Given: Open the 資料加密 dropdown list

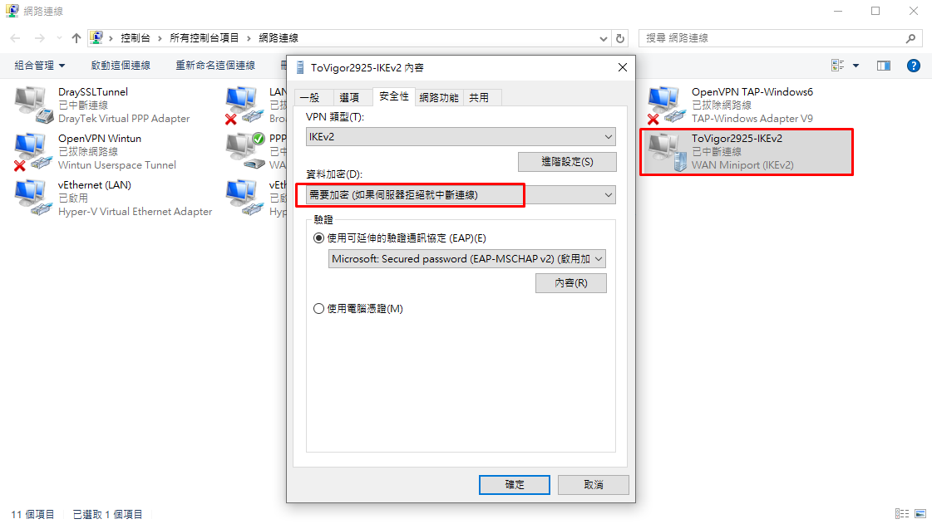Looking at the screenshot, I should (461, 194).
